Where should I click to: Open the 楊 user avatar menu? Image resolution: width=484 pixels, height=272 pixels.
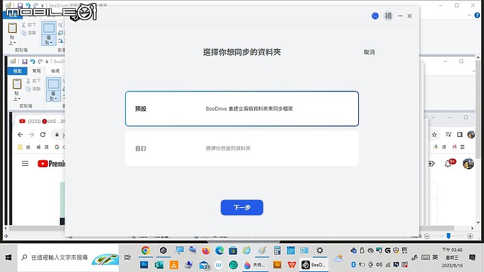[x=389, y=16]
